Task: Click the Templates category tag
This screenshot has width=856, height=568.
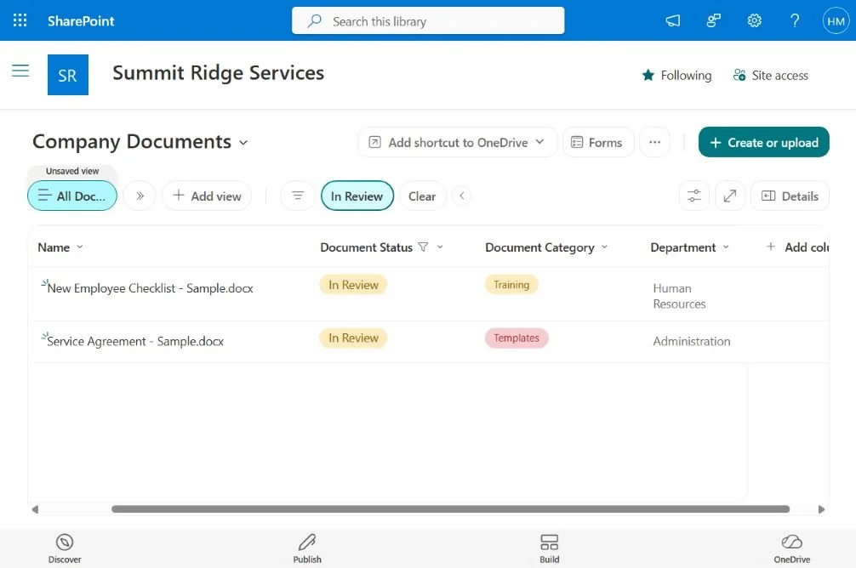Action: tap(516, 338)
